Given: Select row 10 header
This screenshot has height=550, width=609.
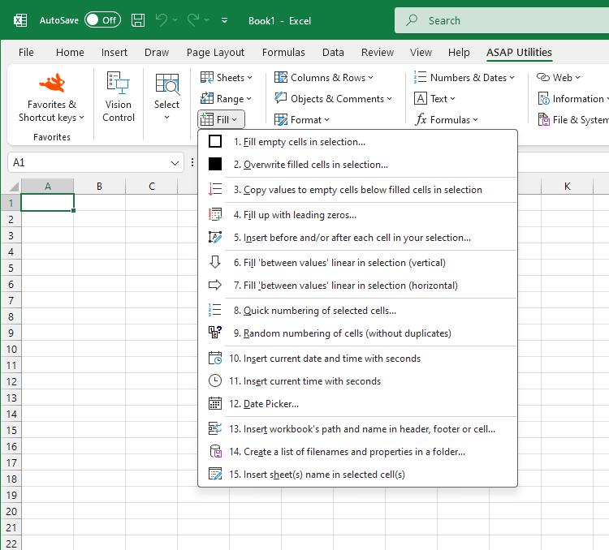Looking at the screenshot, I should (x=11, y=350).
